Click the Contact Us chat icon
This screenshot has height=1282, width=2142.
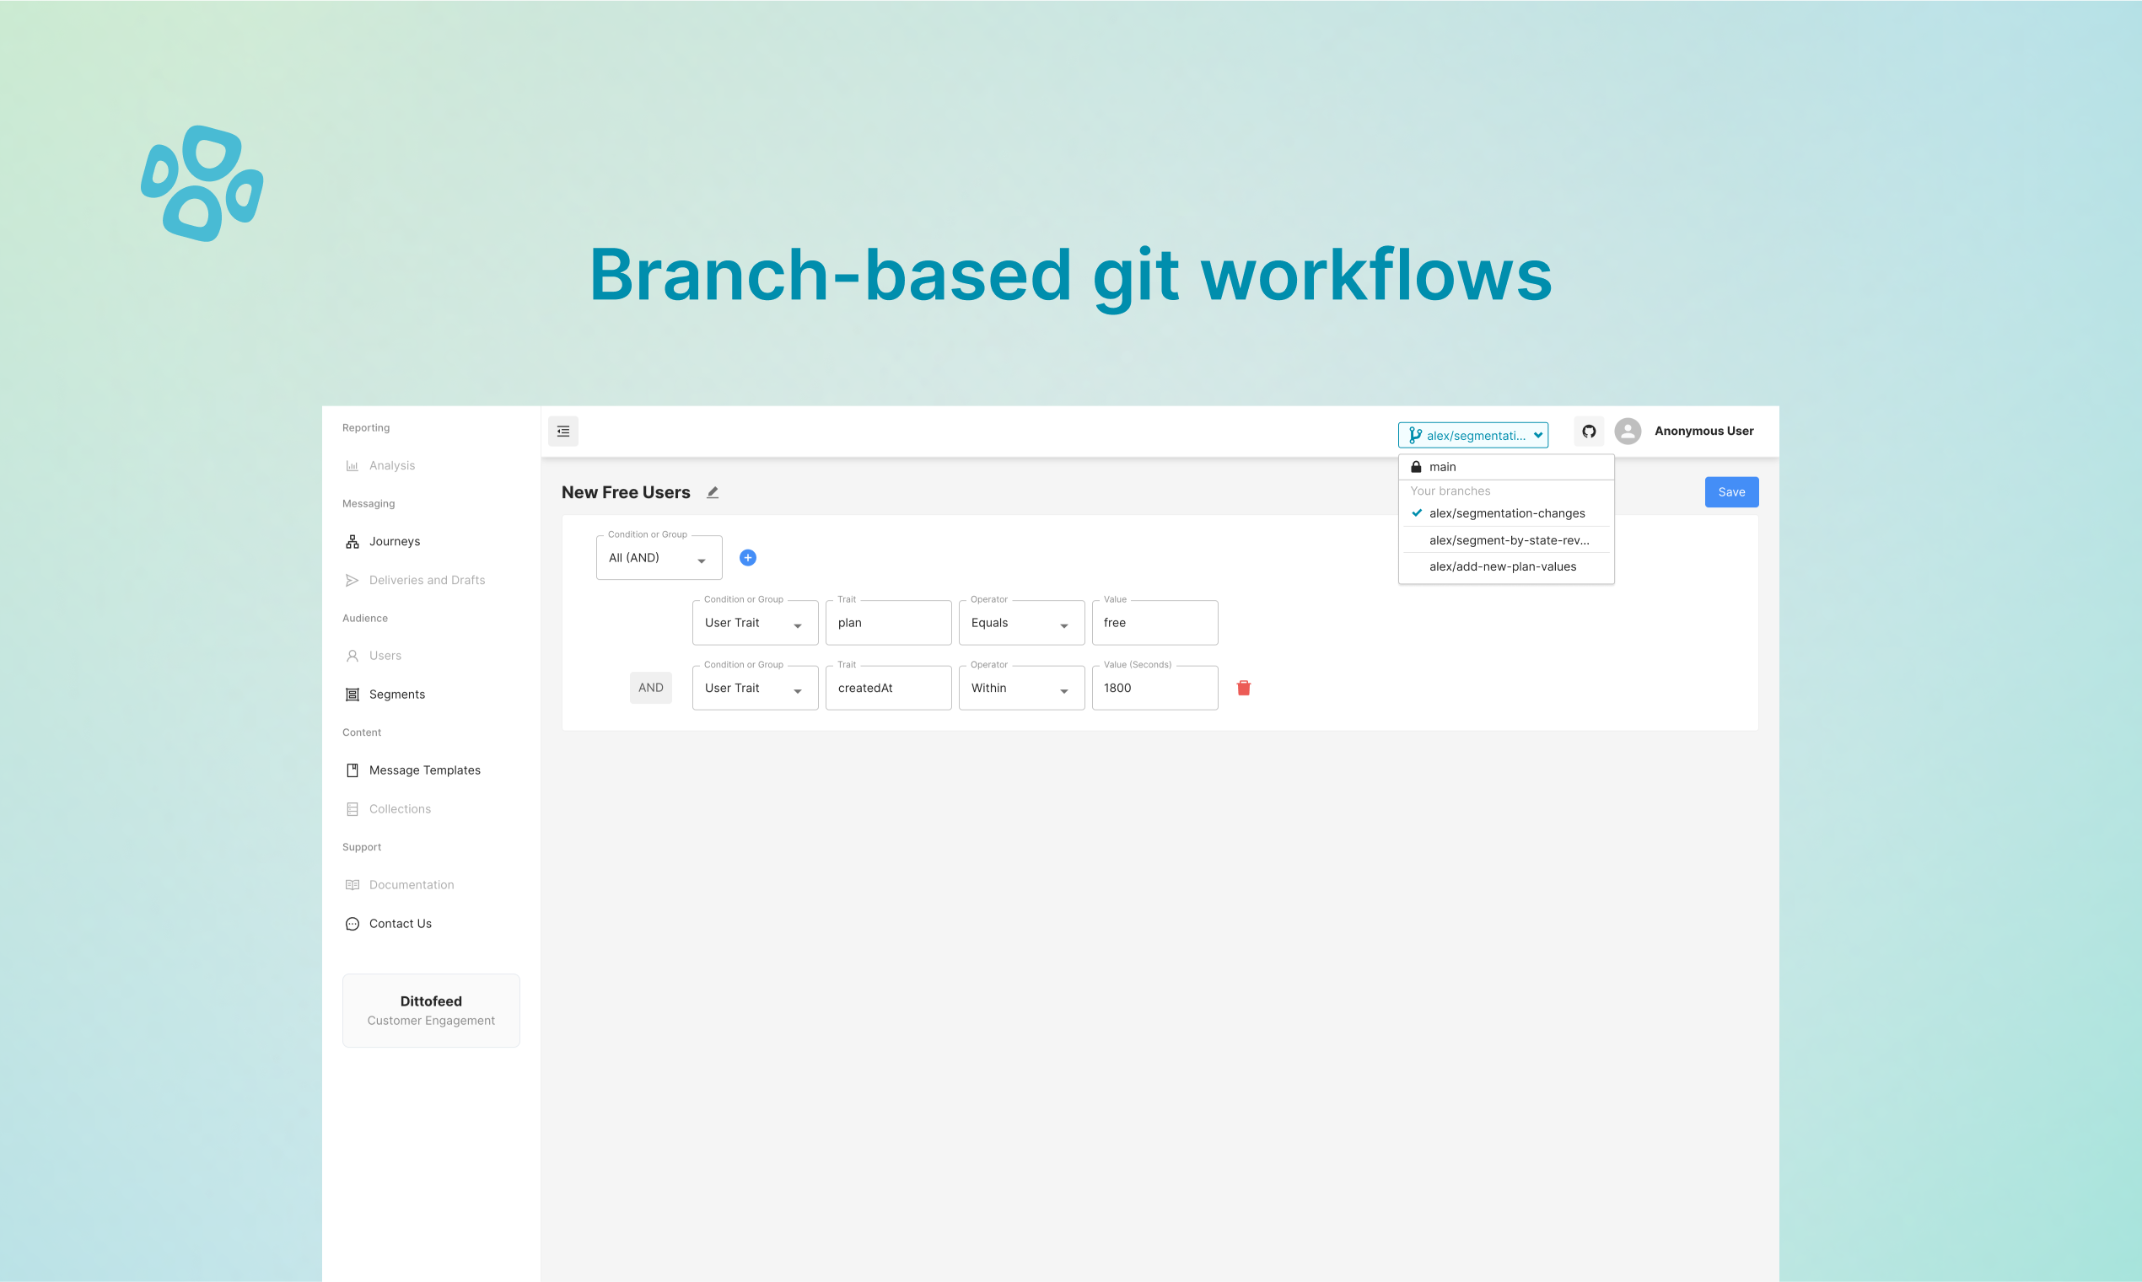[x=353, y=924]
